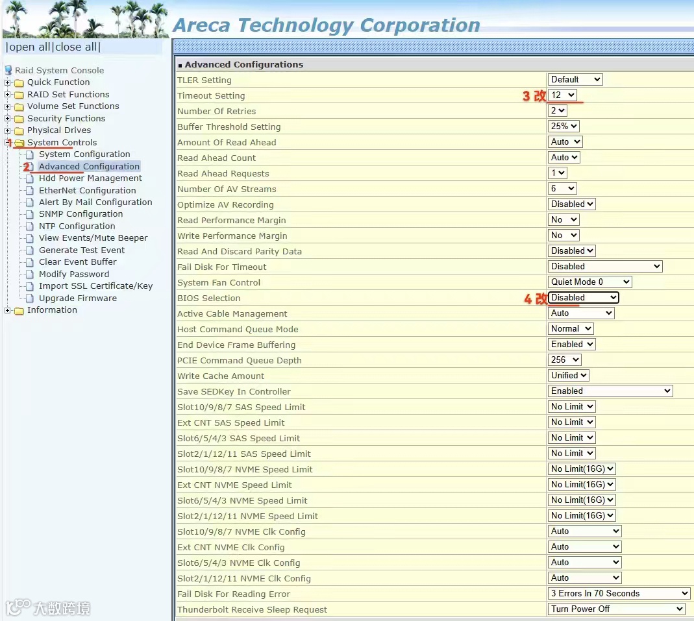
Task: Expand the Physical Drives node
Action: point(8,130)
